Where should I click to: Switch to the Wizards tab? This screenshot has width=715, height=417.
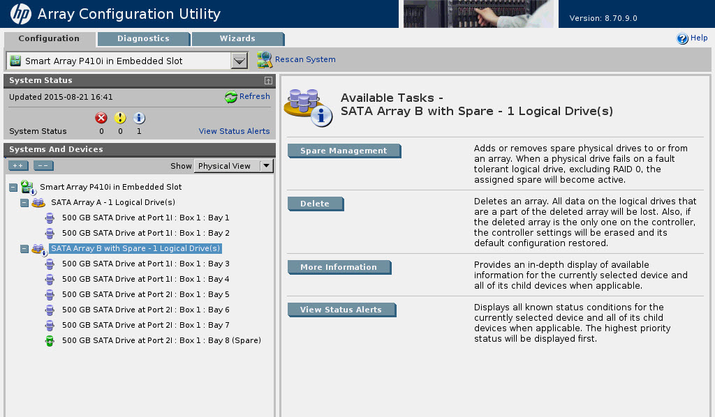[x=237, y=38]
